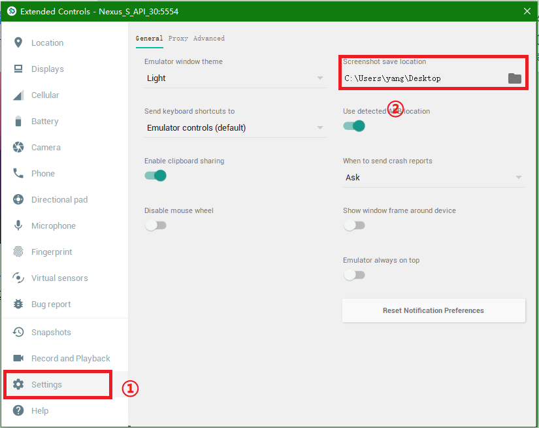This screenshot has height=428, width=539.
Task: Open the Cellular section label
Action: click(x=45, y=95)
